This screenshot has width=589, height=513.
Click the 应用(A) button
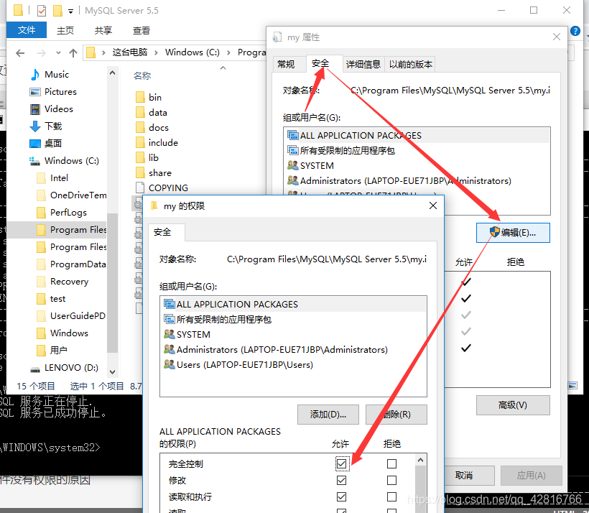pos(532,476)
